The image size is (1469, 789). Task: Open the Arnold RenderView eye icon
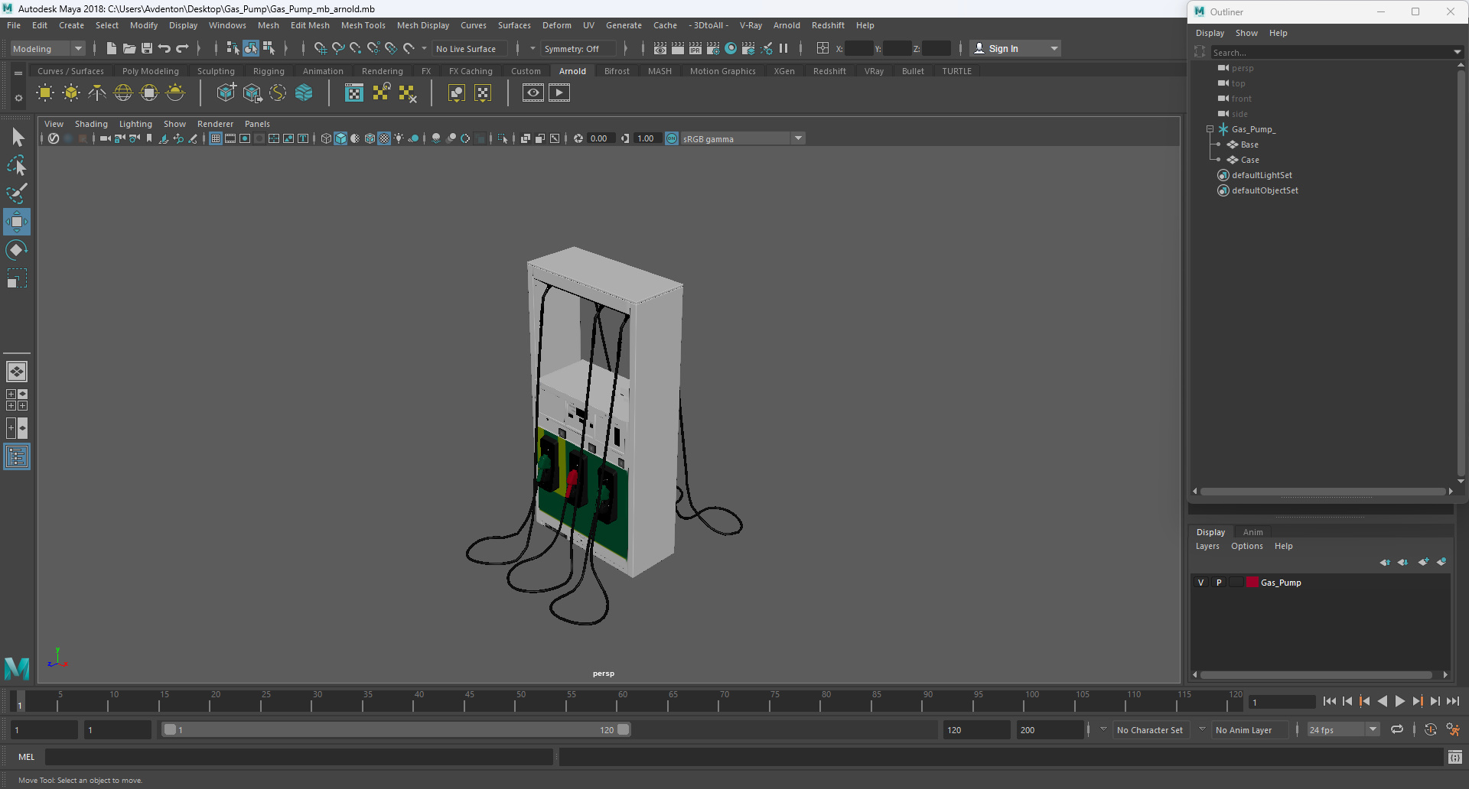[x=533, y=93]
